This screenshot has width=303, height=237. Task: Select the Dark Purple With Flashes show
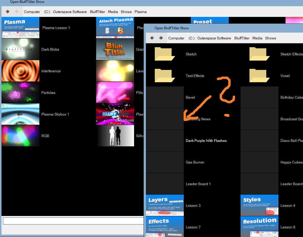click(206, 141)
